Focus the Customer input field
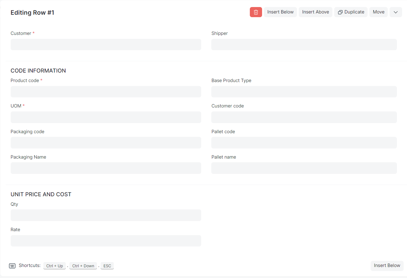Viewport: 407px width, 278px height. pos(106,45)
